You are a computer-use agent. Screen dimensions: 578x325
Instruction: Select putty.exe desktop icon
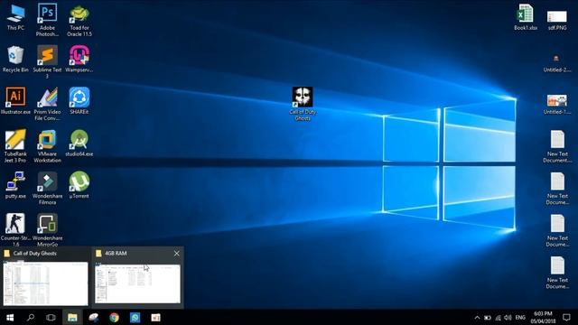[15, 185]
